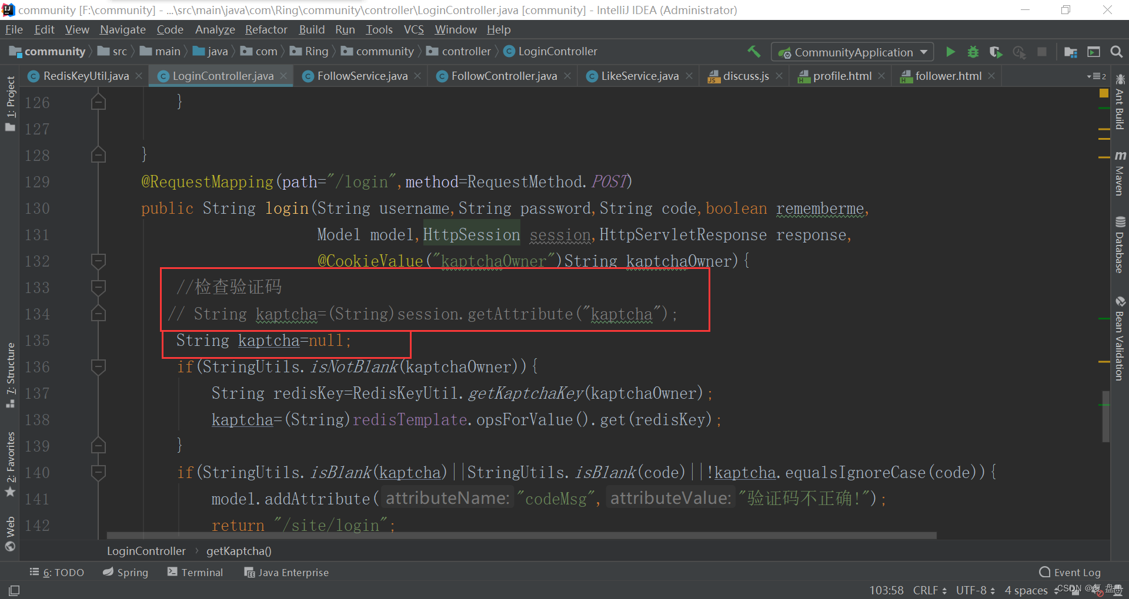1129x599 pixels.
Task: Click the Search Everywhere magnifier
Action: point(1116,52)
